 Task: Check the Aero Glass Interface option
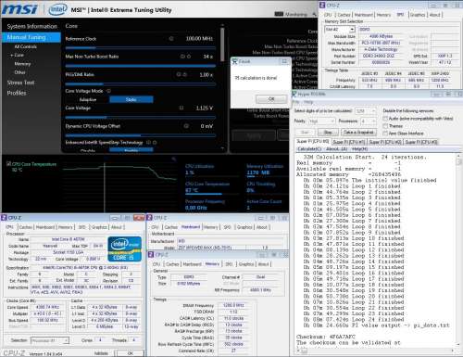click(385, 134)
